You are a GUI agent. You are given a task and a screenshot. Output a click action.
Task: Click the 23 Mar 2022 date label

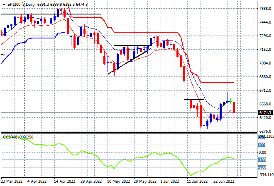pyautogui.click(x=12, y=181)
